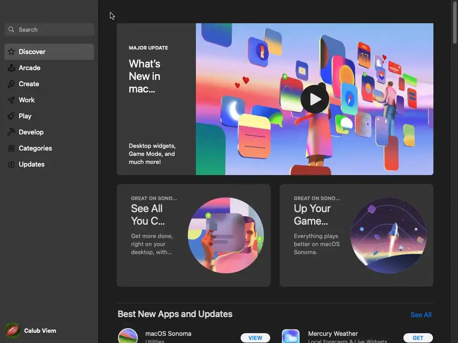Switch to the Create section
Screen dimensions: 458x343
49,84
